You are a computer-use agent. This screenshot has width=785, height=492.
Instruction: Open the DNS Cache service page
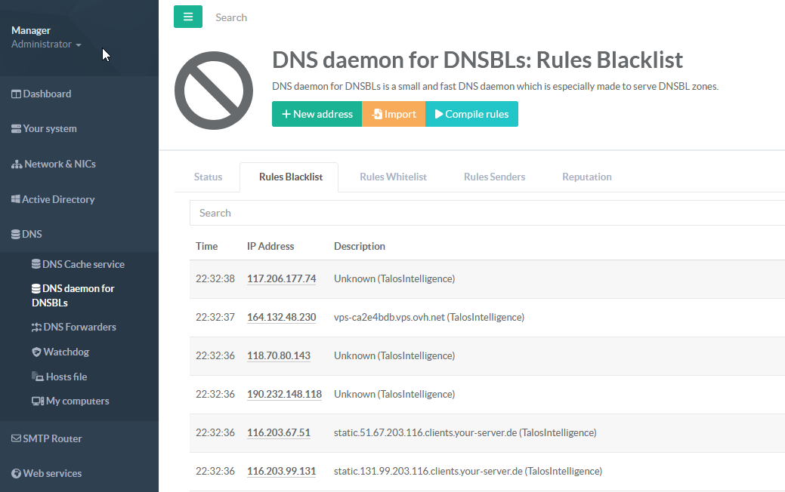[x=82, y=264]
